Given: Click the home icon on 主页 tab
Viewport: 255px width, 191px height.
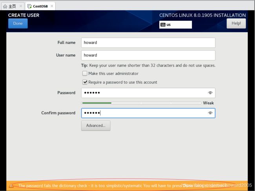Looking at the screenshot, I should click(5, 7).
